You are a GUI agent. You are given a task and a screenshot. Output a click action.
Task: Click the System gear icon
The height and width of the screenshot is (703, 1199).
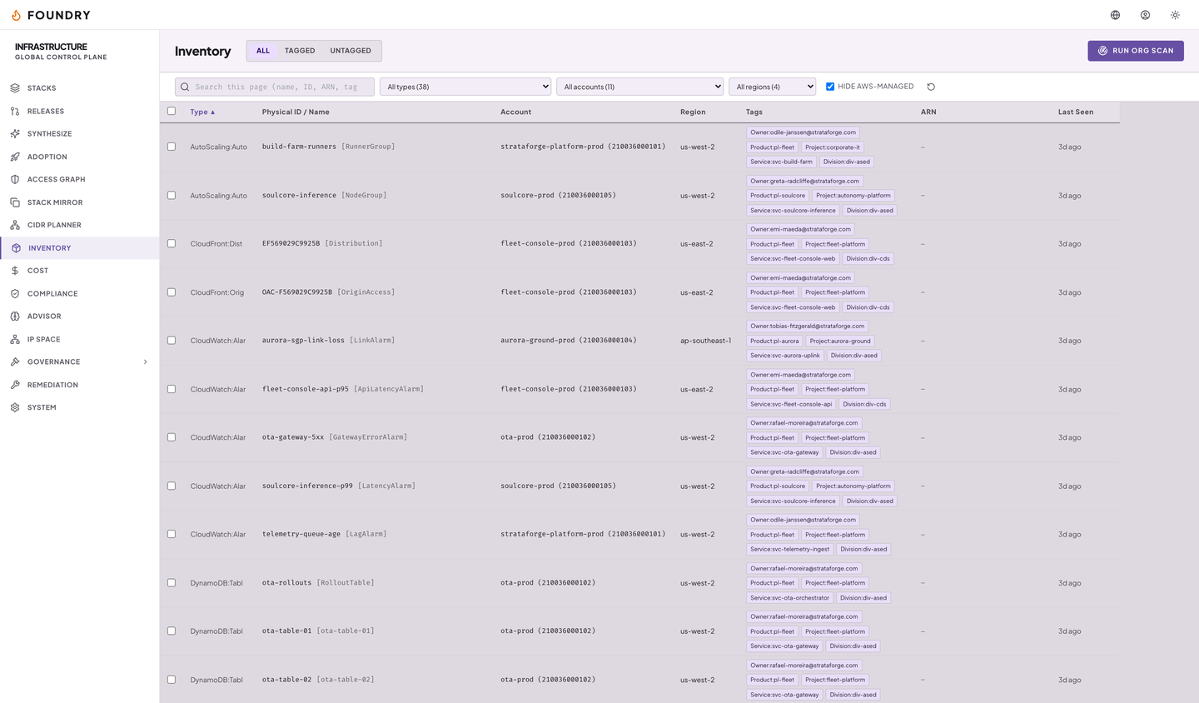(15, 407)
